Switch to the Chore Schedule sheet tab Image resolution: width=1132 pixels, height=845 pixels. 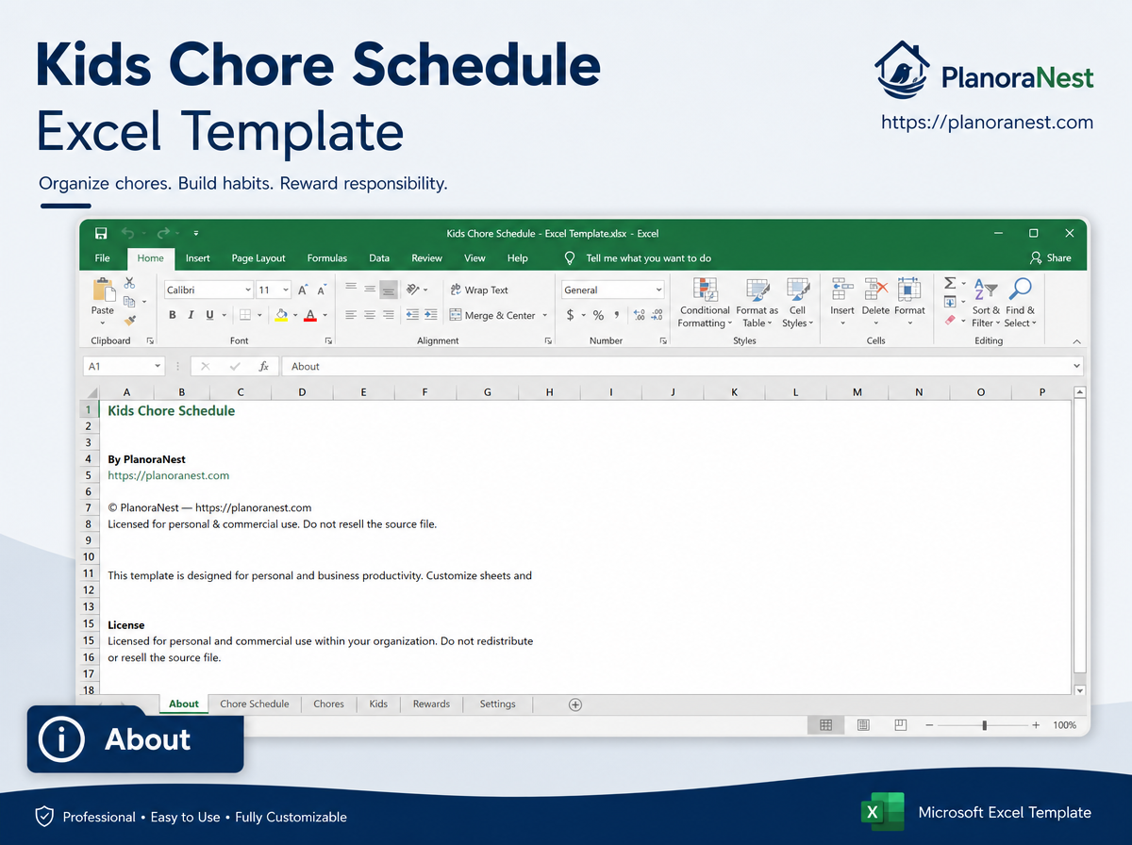[255, 704]
